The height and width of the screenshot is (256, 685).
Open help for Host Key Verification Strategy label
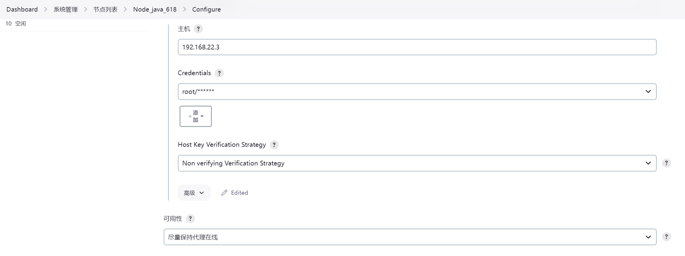tap(274, 145)
